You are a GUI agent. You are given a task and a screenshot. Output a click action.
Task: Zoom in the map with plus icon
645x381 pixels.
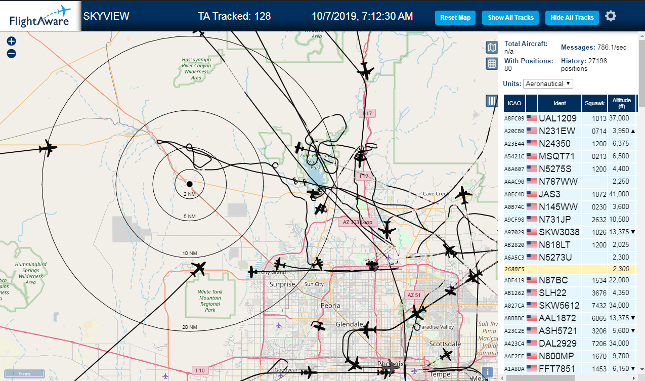click(12, 41)
